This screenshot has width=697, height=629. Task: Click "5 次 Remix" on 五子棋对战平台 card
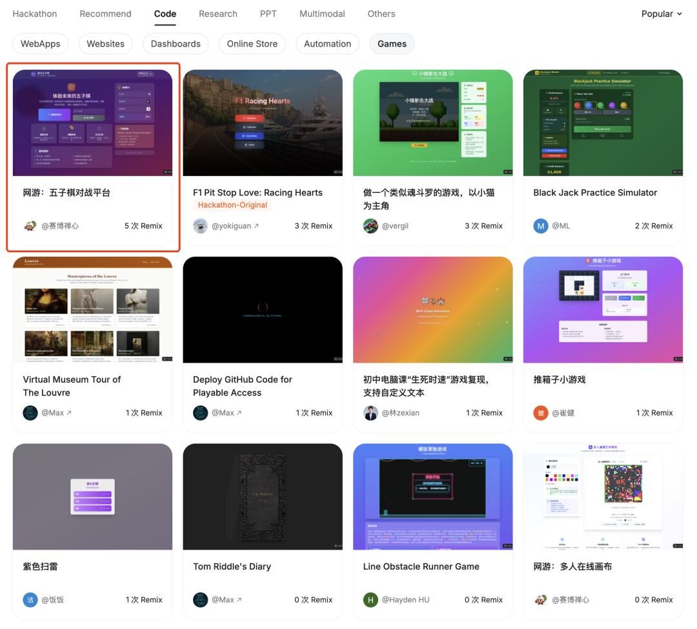coord(143,226)
